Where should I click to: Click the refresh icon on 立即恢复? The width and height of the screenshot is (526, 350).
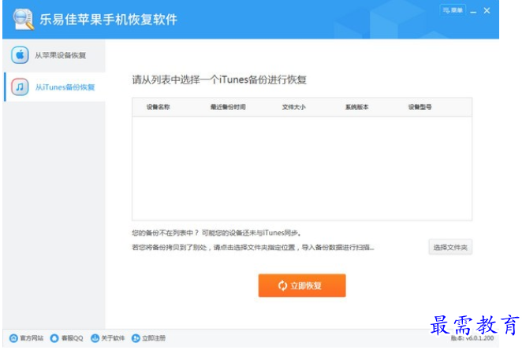click(282, 286)
